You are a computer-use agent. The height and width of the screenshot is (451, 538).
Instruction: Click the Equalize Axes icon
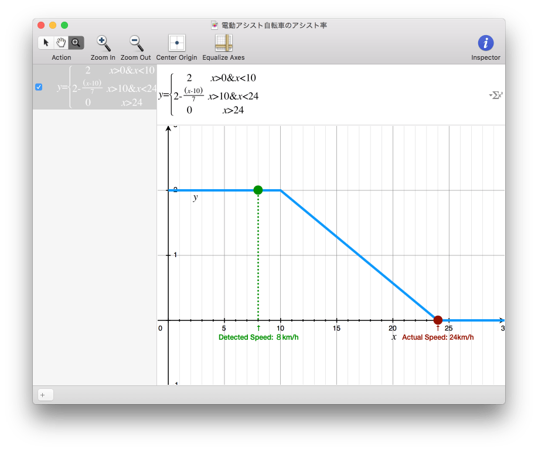click(x=223, y=43)
